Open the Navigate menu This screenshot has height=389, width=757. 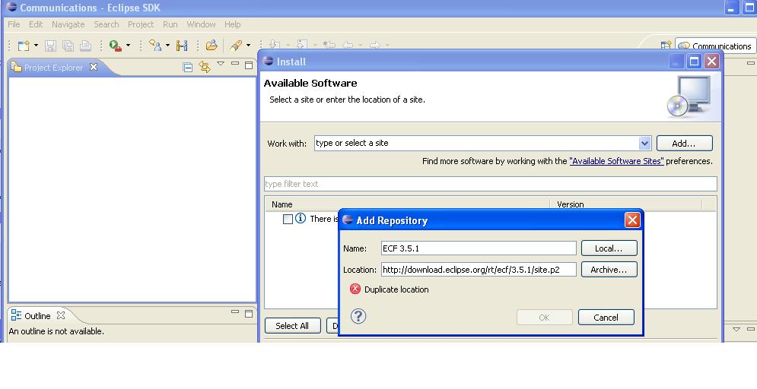[68, 24]
